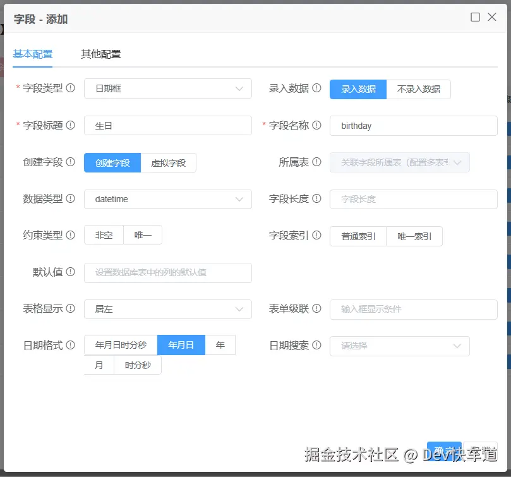Click the info icon beside 字段索引
Image resolution: width=511 pixels, height=477 pixels.
point(316,235)
